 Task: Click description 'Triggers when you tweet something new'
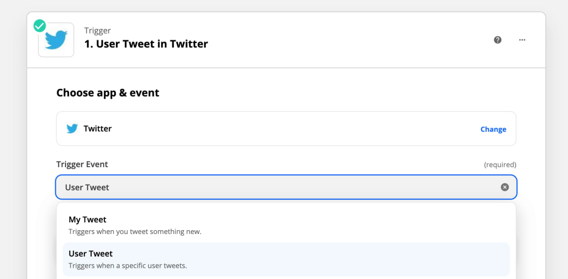(x=135, y=232)
